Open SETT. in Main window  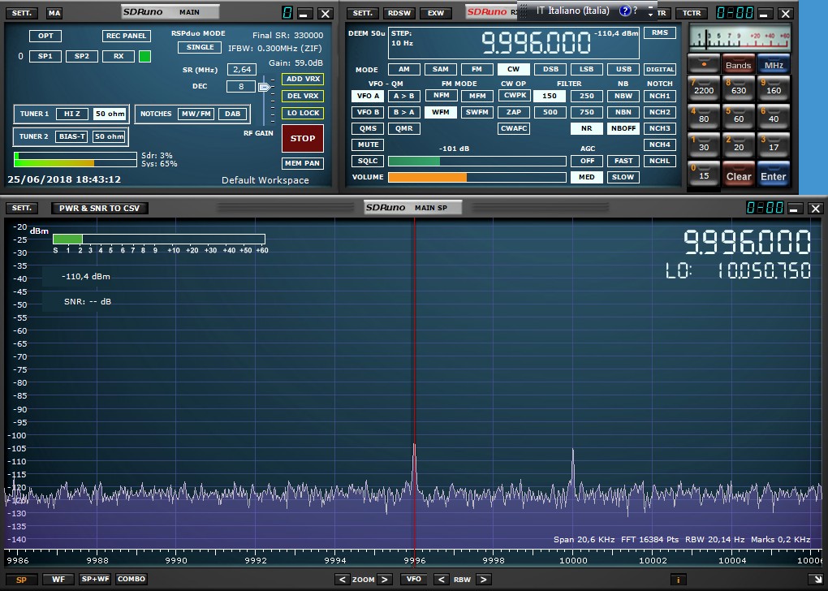(x=22, y=13)
